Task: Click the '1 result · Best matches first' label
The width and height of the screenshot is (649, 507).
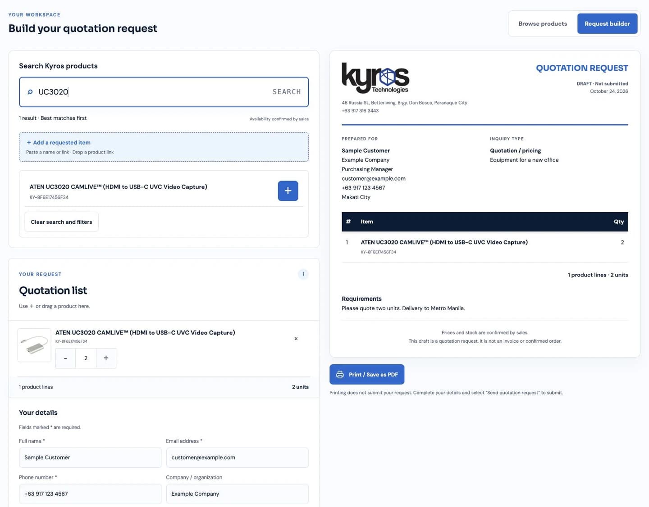Action: (53, 118)
